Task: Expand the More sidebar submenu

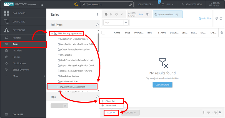Action: pyautogui.click(x=44, y=76)
